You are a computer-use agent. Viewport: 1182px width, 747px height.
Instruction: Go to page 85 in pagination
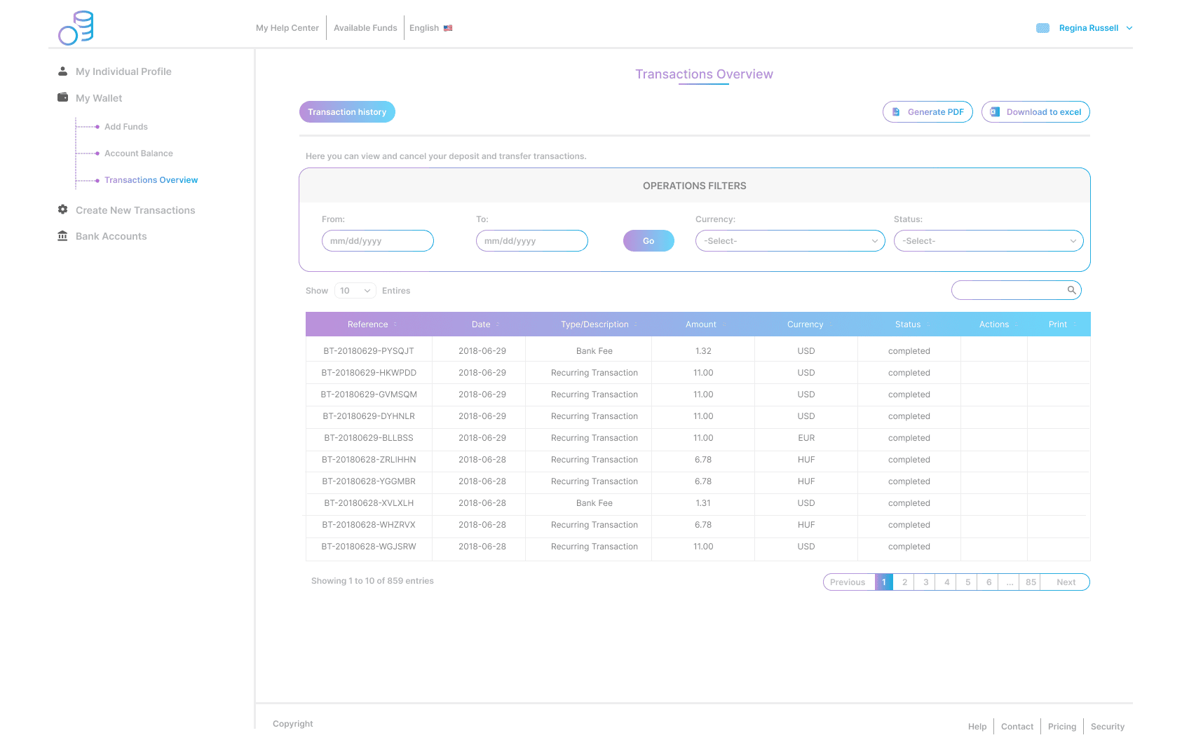(1030, 582)
